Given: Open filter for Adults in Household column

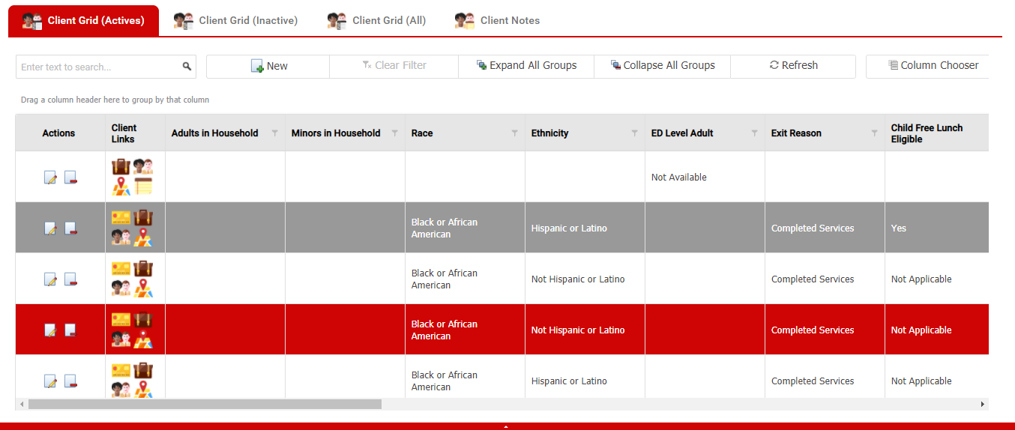Looking at the screenshot, I should point(275,133).
